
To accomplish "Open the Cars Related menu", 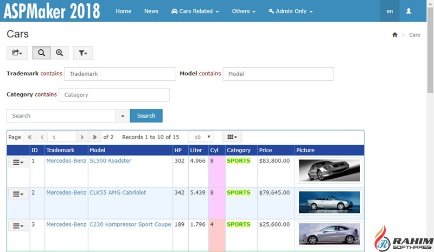I will [x=195, y=11].
